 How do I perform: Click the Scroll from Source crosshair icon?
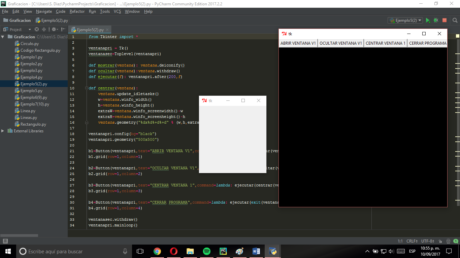[x=36, y=30]
